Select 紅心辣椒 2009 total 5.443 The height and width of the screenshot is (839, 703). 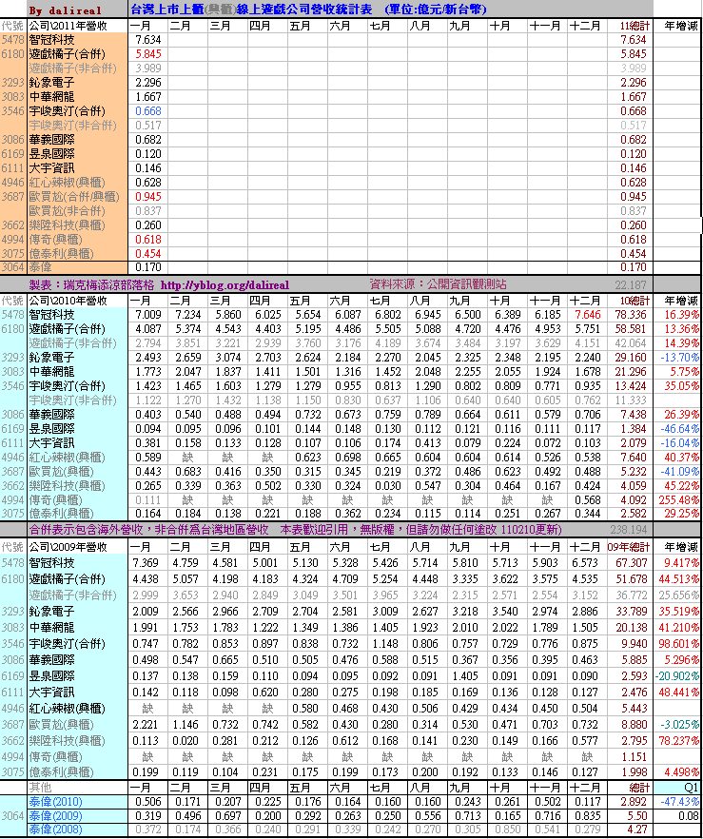point(634,709)
